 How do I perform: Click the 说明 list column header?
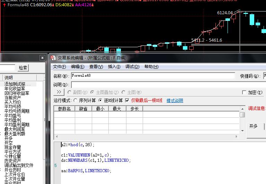coord(19,78)
